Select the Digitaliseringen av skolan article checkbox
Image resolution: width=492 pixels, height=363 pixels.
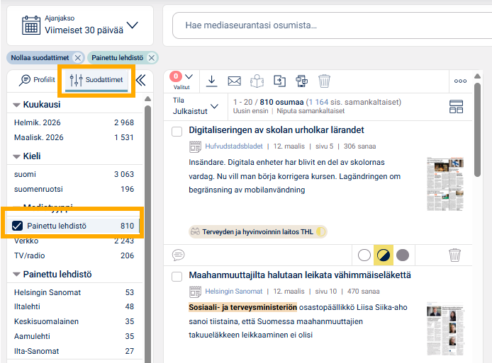pos(177,131)
